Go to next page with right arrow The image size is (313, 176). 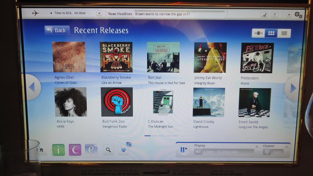(293, 88)
